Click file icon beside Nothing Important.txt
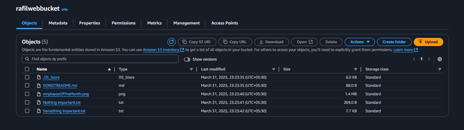The width and height of the screenshot is (464, 130). point(39,103)
